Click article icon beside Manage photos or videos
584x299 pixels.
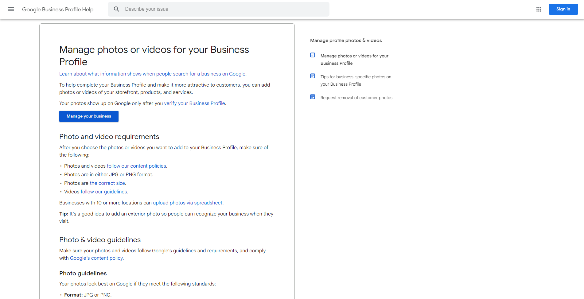coord(313,55)
